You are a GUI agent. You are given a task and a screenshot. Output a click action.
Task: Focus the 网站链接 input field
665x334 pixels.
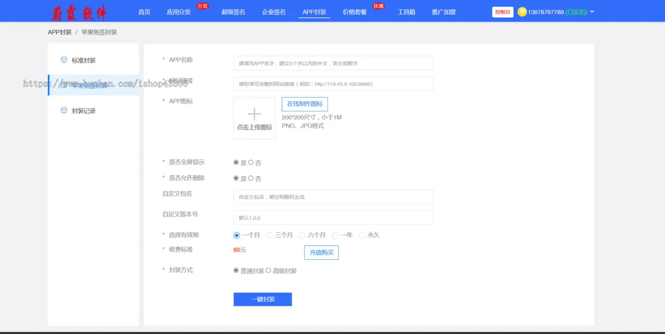(x=334, y=84)
